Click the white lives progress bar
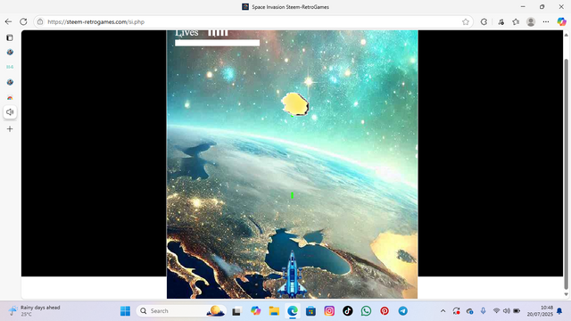The width and height of the screenshot is (571, 321). coord(217,43)
